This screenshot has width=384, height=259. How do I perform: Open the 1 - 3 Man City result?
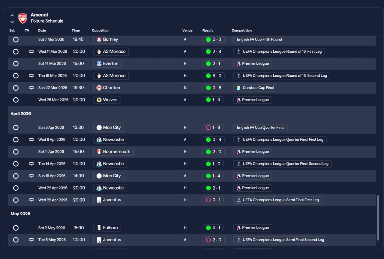tap(213, 128)
